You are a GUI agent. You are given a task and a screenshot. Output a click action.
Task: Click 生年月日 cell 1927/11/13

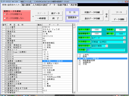coord(57,36)
